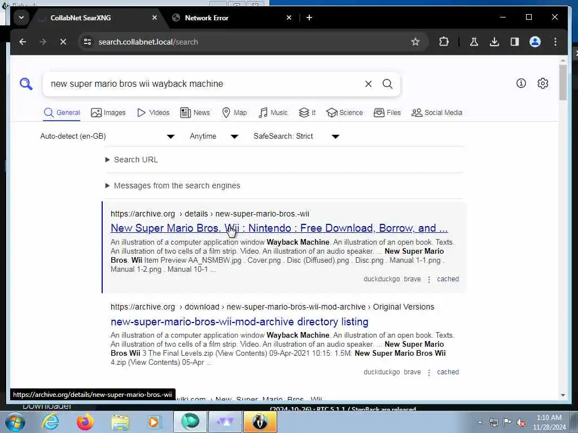Viewport: 578px width, 433px height.
Task: Select the Videos search category
Action: pos(153,113)
